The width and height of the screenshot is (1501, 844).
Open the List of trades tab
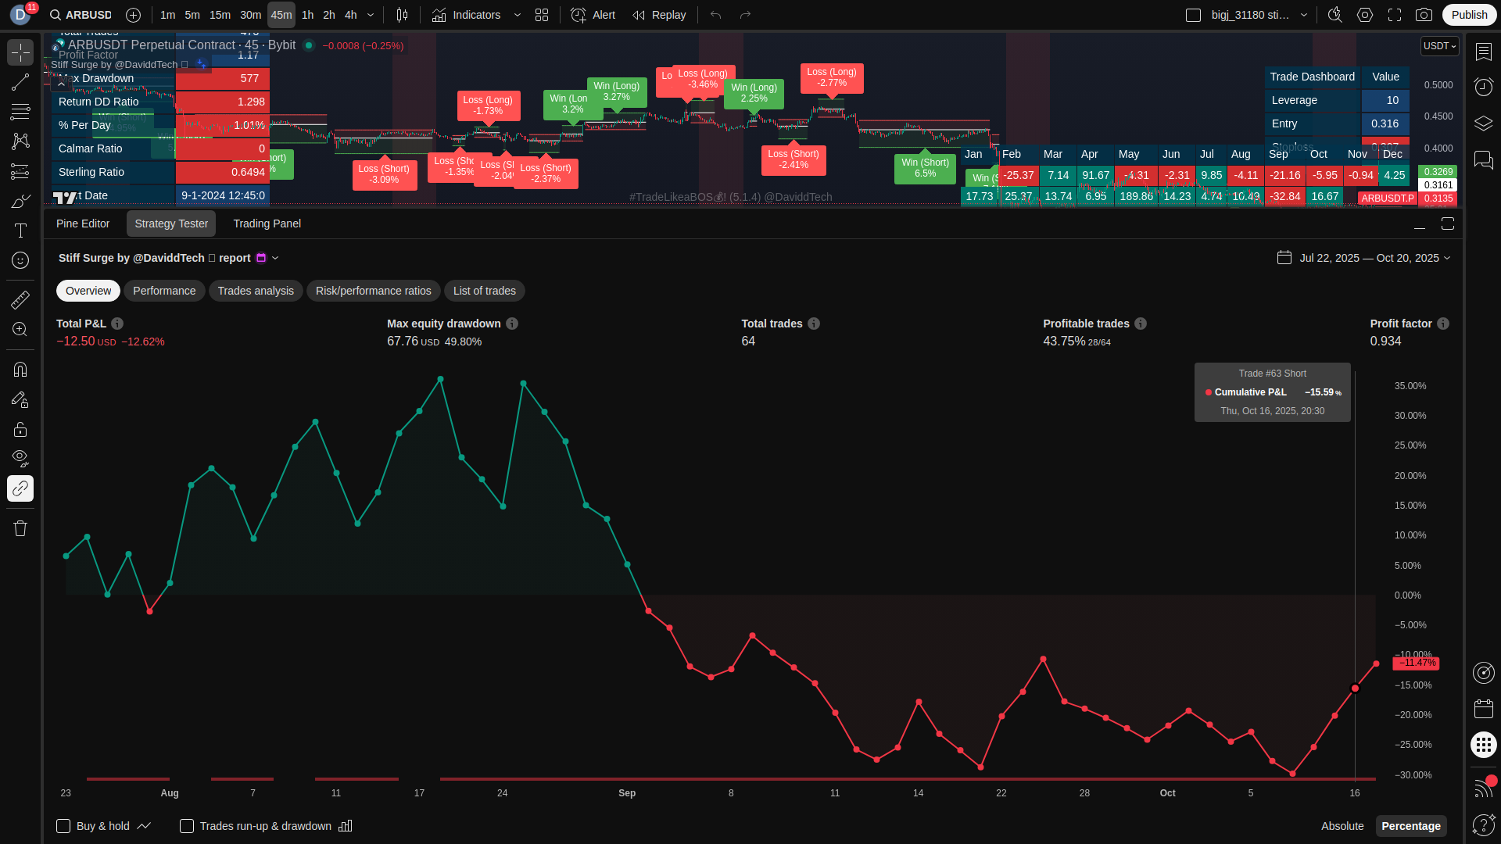pos(484,291)
